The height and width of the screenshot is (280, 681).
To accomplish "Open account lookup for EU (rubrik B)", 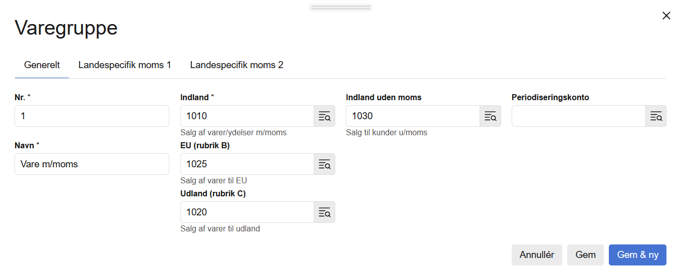I will [324, 164].
